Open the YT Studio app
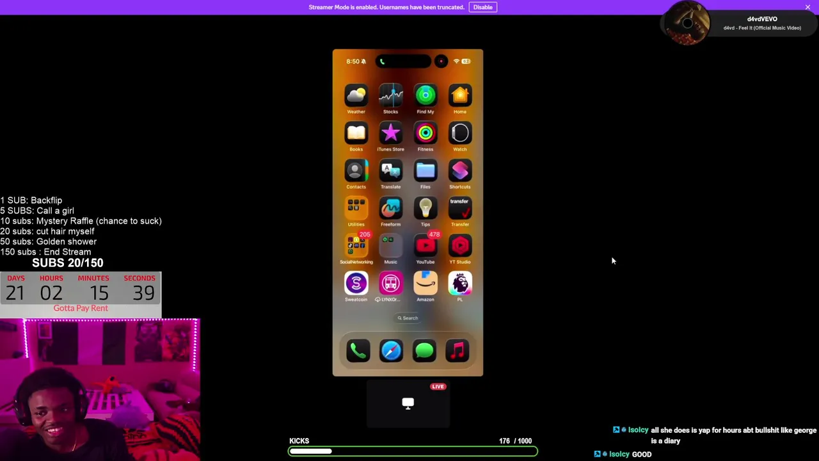 460,247
